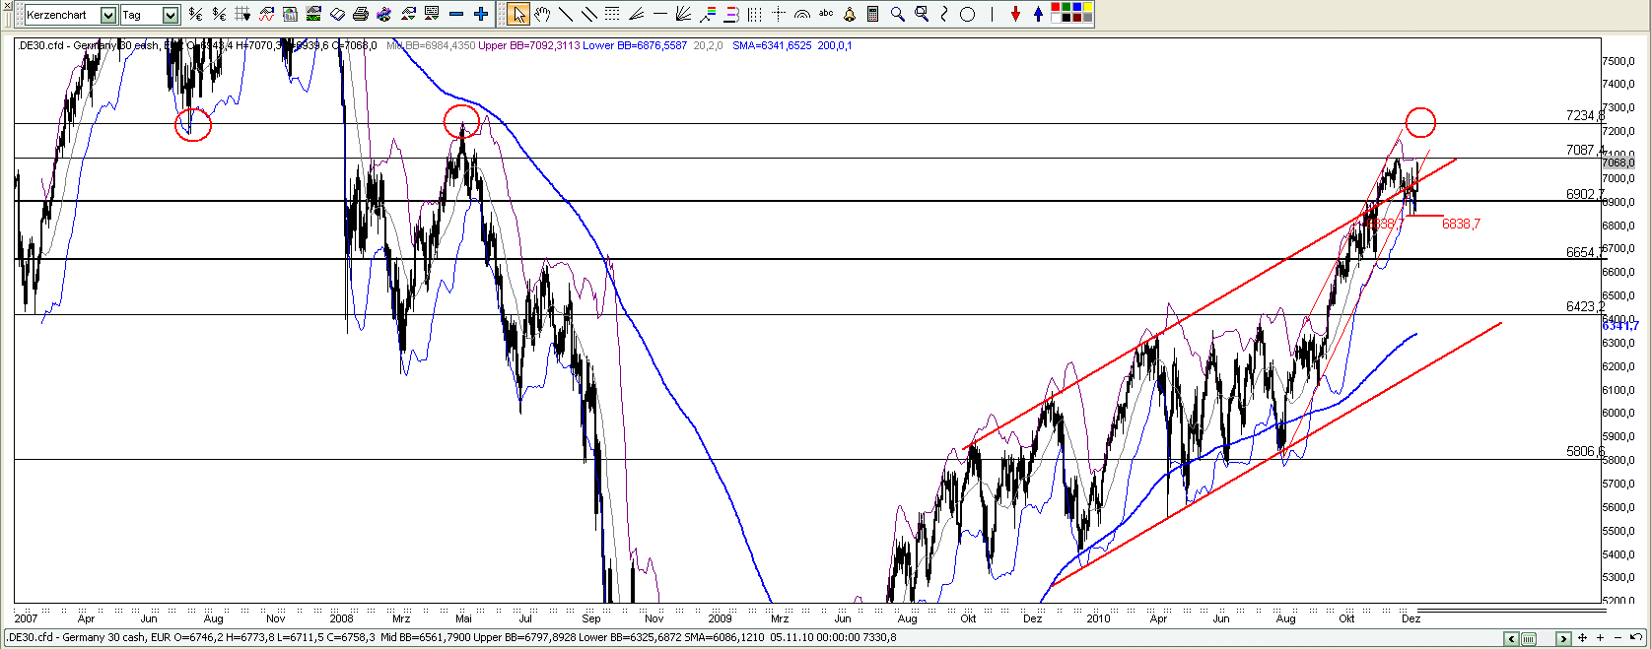Screen dimensions: 1651x649
Task: Open the color palette settings icon
Action: pyautogui.click(x=383, y=14)
